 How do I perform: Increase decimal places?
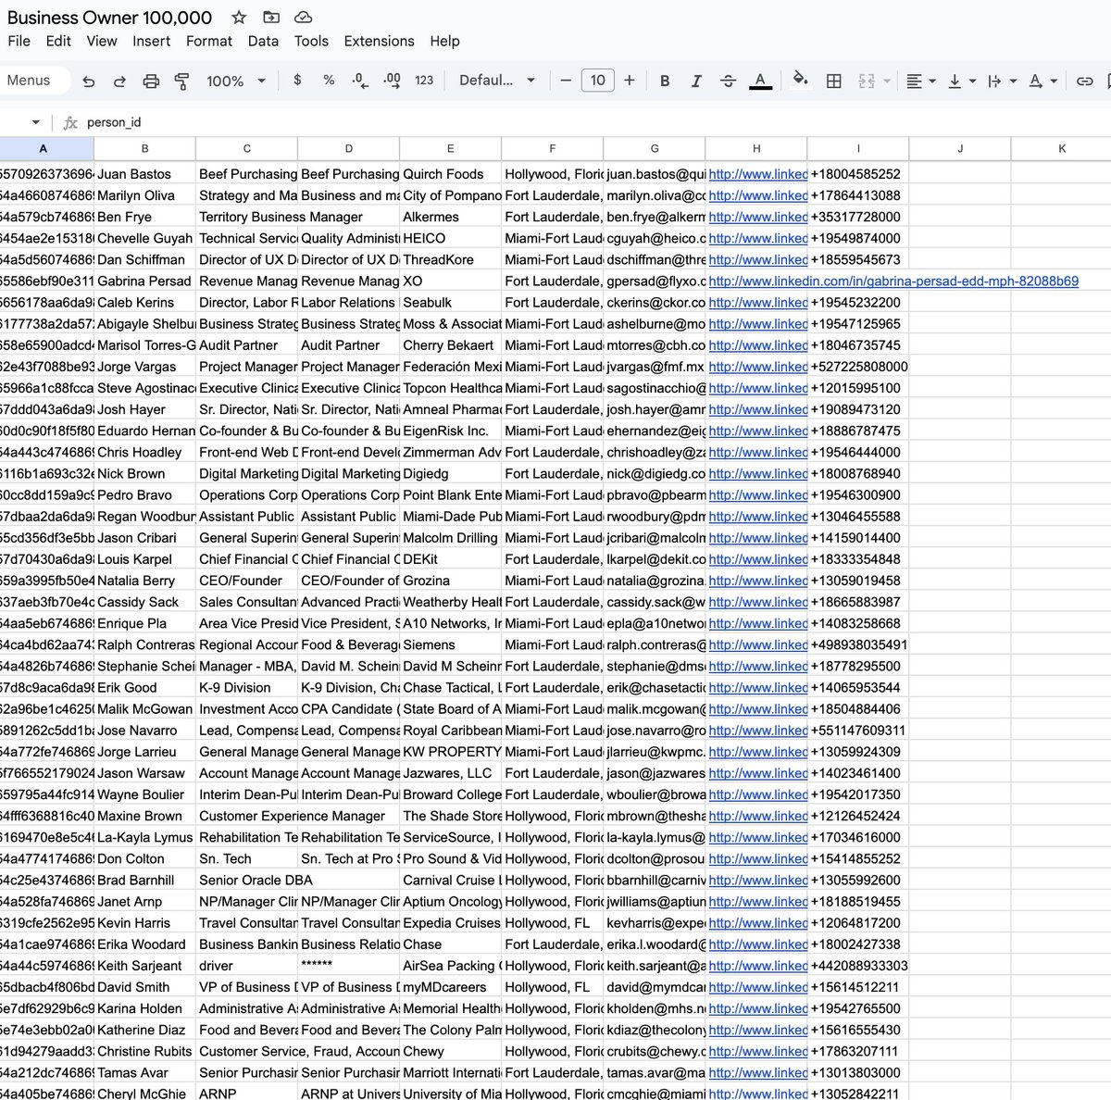point(392,81)
